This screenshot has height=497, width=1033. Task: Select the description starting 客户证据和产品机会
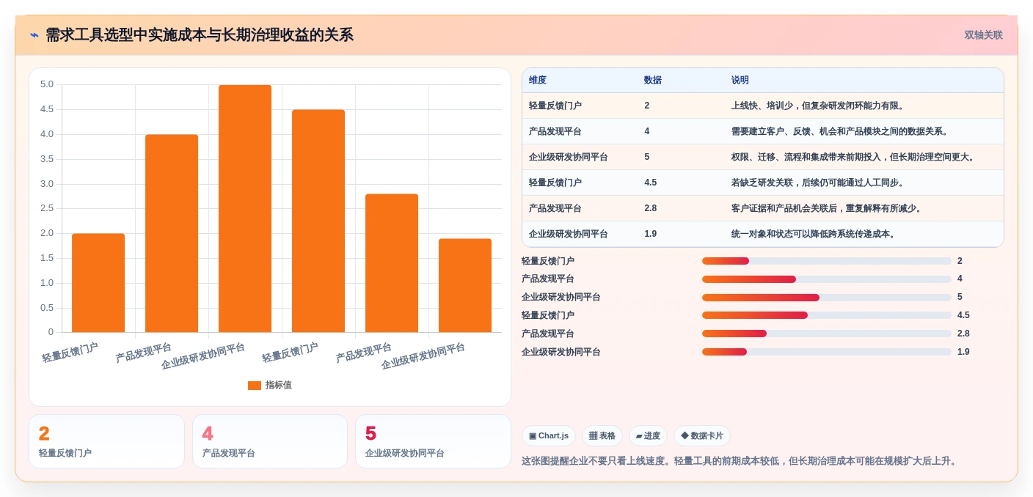coord(827,208)
